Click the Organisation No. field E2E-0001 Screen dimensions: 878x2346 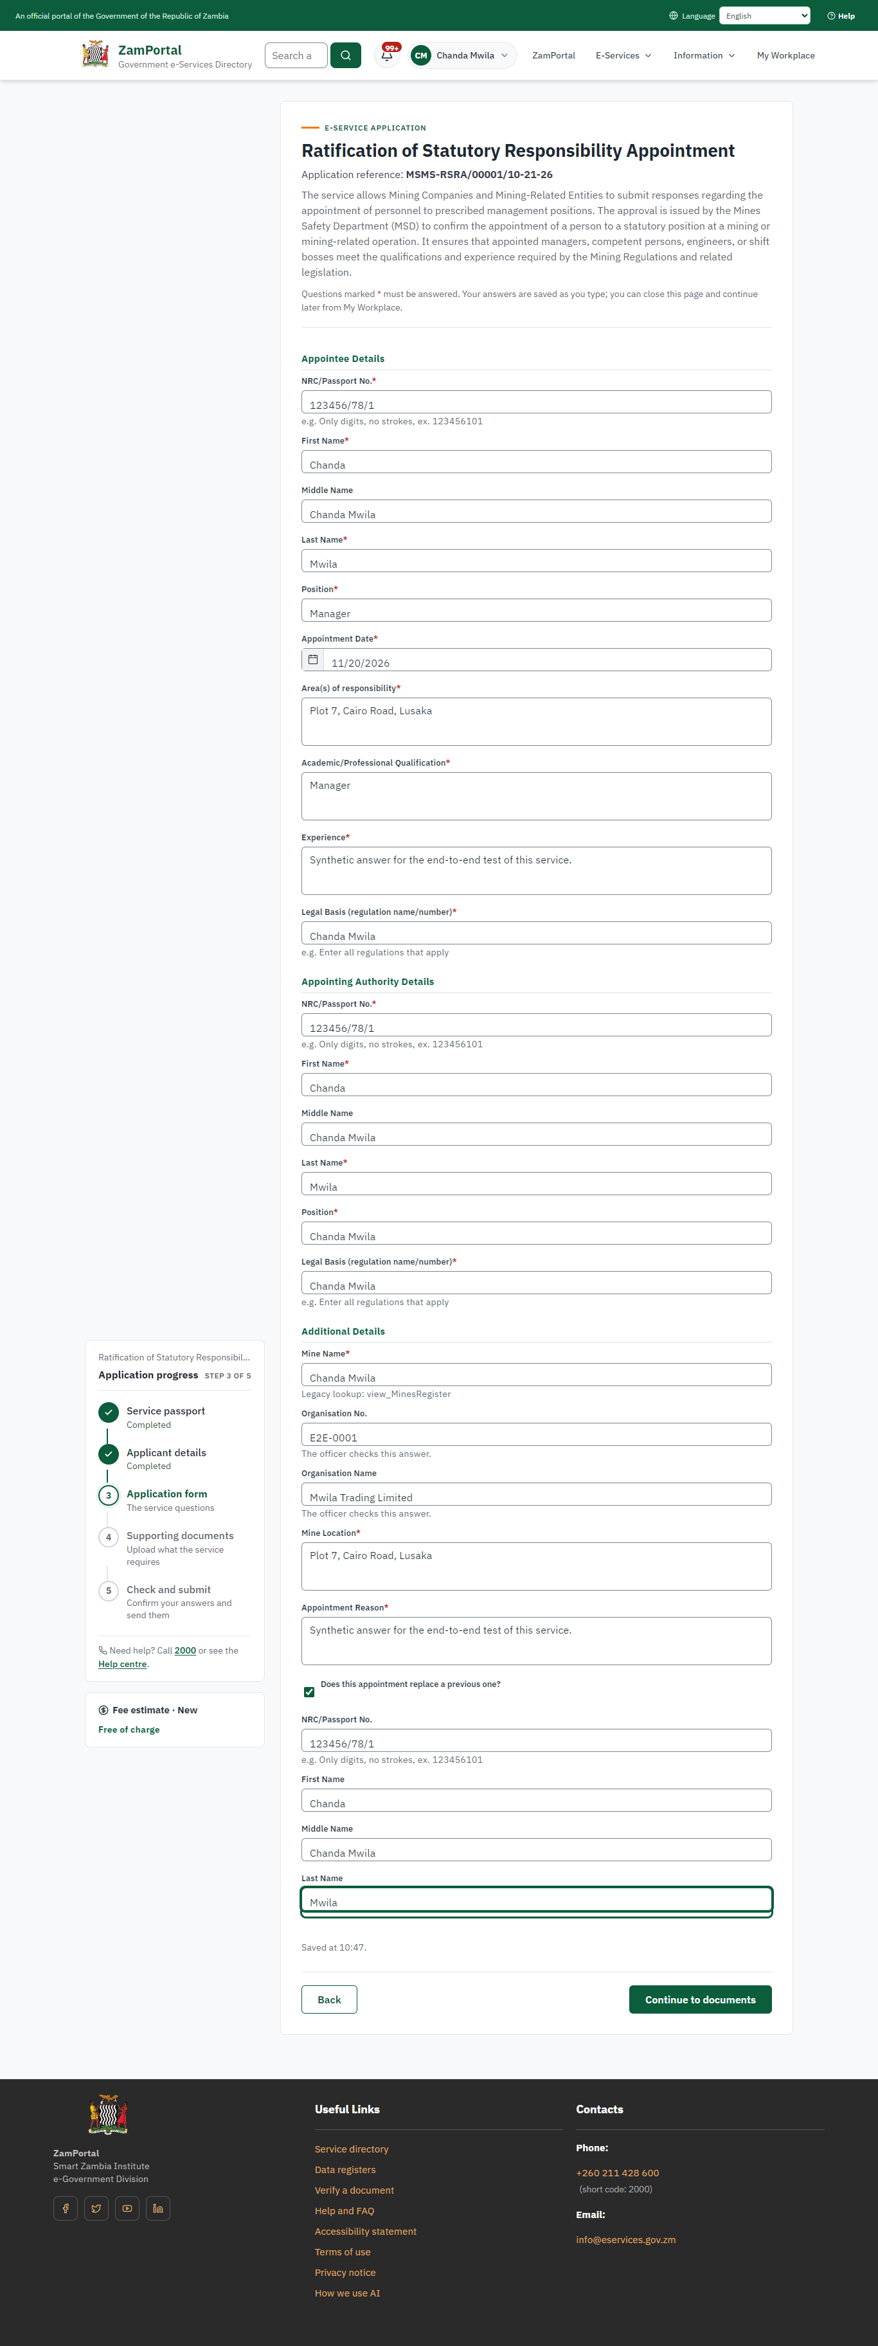click(x=537, y=1434)
